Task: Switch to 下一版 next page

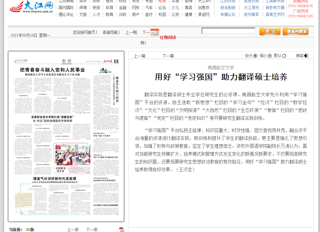Action: 92,229
